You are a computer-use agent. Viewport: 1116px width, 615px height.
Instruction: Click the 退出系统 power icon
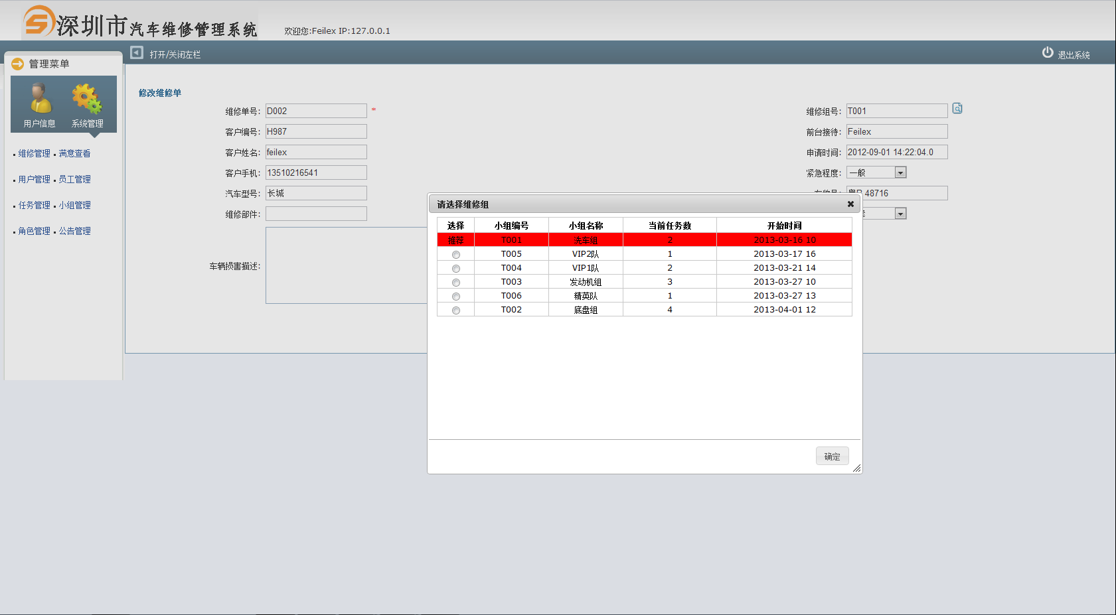pyautogui.click(x=1048, y=52)
